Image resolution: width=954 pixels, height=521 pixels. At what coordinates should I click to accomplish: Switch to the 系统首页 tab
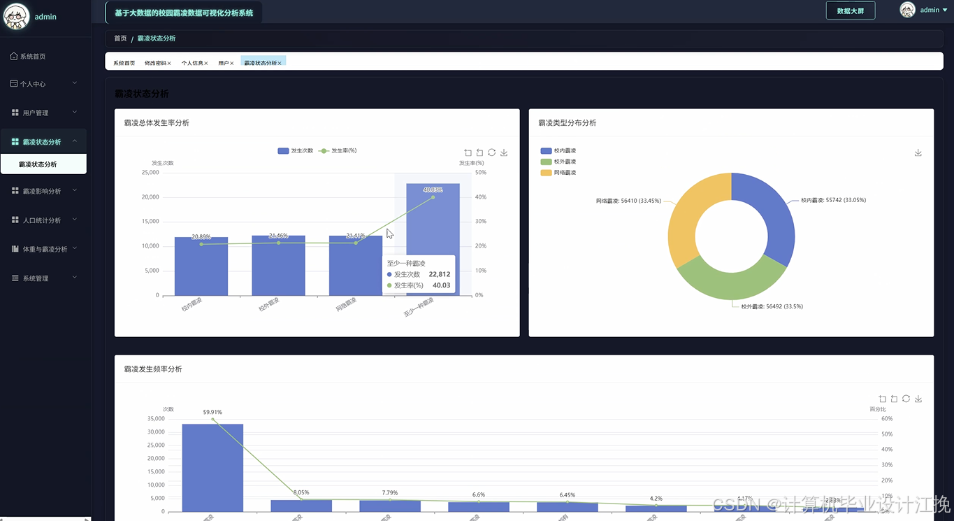[124, 63]
